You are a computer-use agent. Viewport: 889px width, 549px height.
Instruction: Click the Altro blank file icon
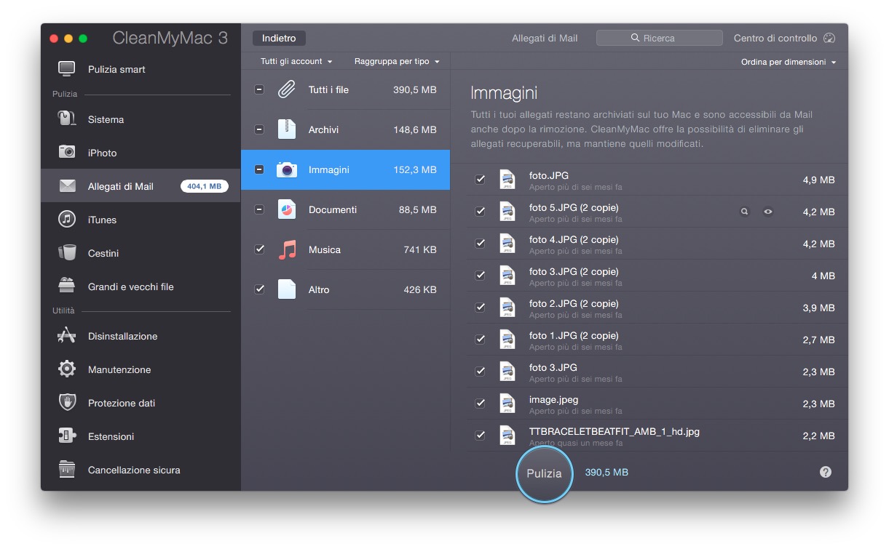point(287,289)
